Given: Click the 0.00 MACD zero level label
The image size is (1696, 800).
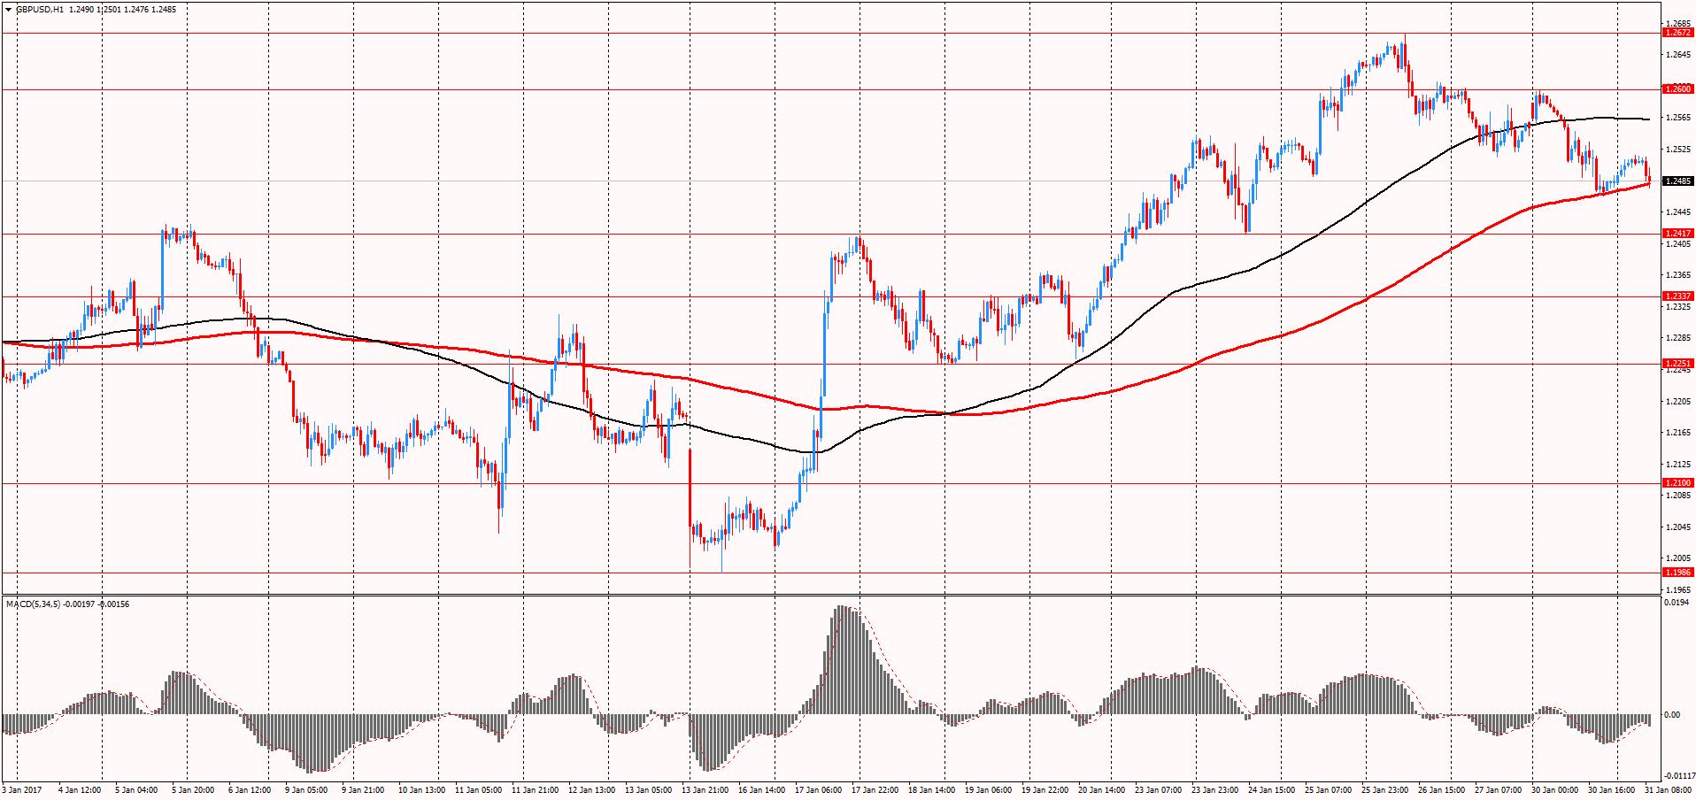Looking at the screenshot, I should pyautogui.click(x=1673, y=714).
